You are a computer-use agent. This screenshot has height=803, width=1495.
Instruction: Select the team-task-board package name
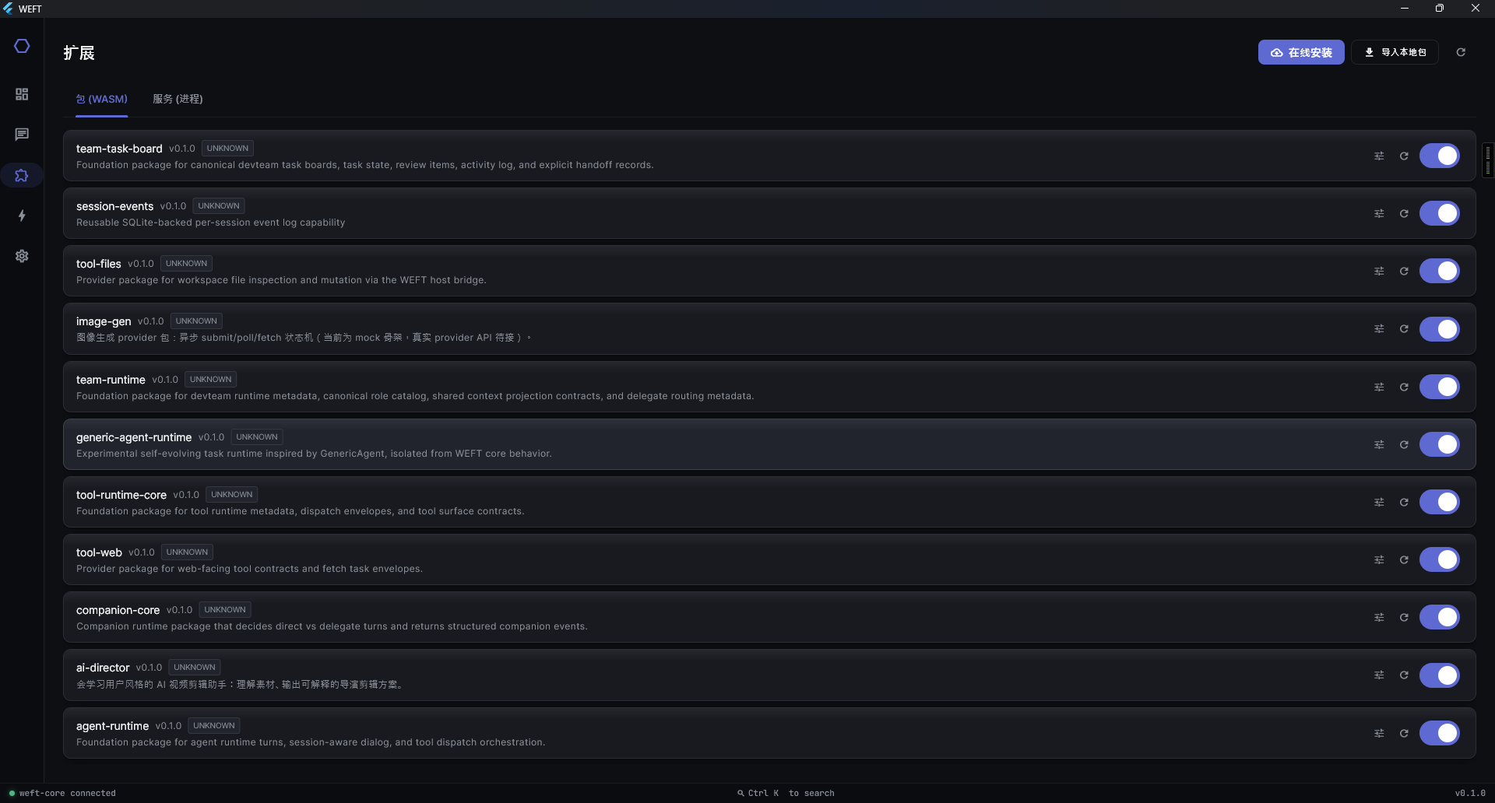[x=119, y=149]
